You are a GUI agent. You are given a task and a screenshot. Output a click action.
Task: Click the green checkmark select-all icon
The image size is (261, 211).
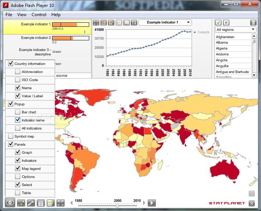(x=218, y=22)
